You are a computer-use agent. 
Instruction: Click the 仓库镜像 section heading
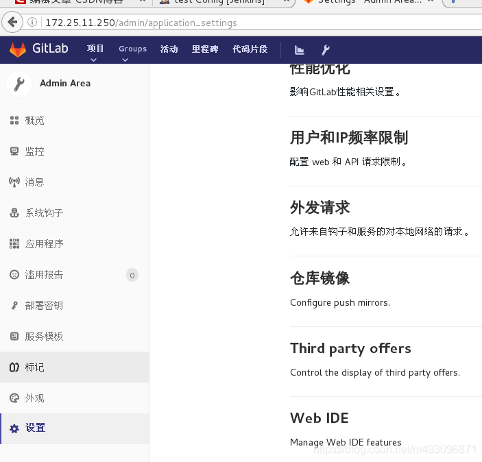(x=320, y=278)
